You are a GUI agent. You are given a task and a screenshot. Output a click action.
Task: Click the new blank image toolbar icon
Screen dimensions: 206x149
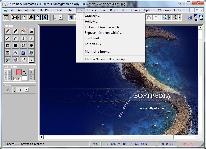coord(24,17)
